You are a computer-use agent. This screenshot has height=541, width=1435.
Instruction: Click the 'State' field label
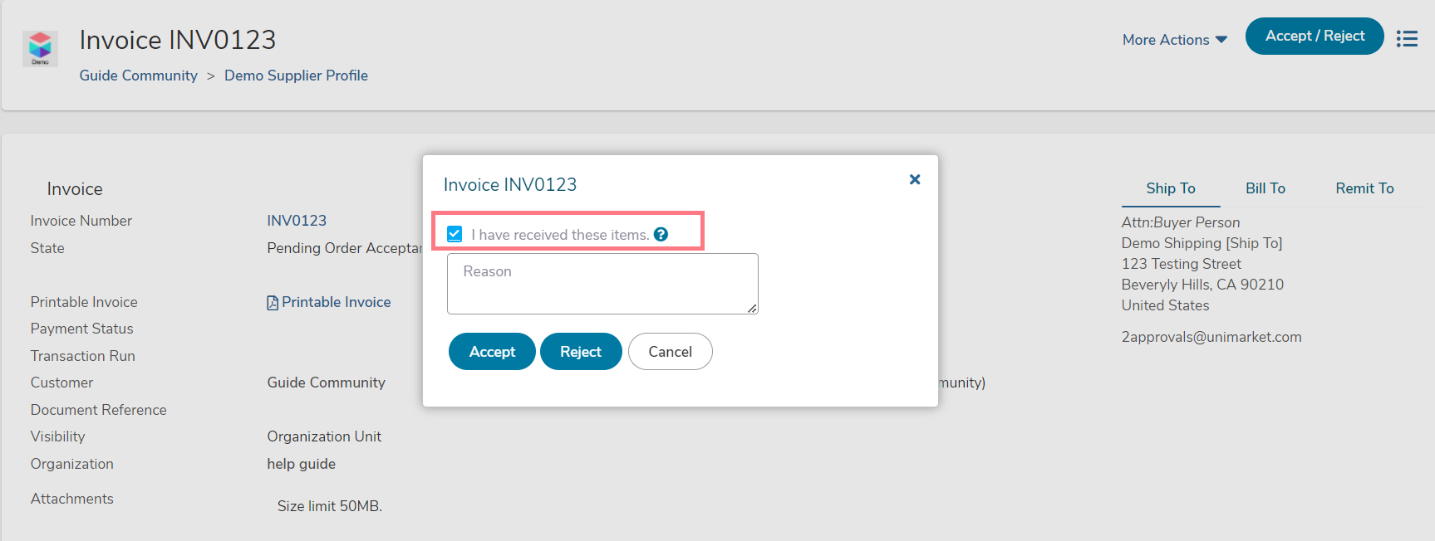pos(47,248)
